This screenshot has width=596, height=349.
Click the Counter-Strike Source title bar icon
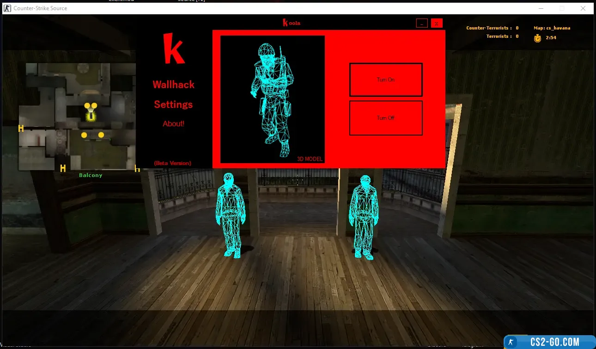click(7, 8)
